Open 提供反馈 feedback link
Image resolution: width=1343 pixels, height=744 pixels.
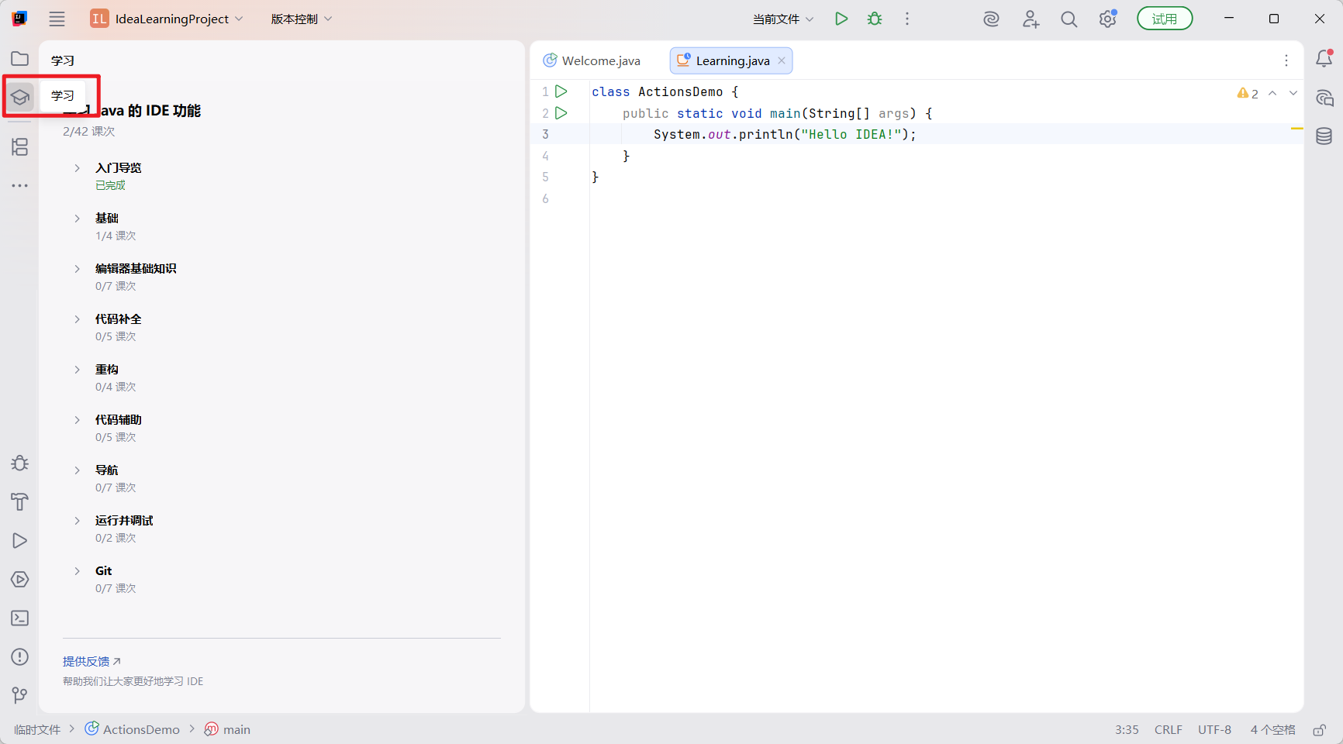[x=91, y=661]
